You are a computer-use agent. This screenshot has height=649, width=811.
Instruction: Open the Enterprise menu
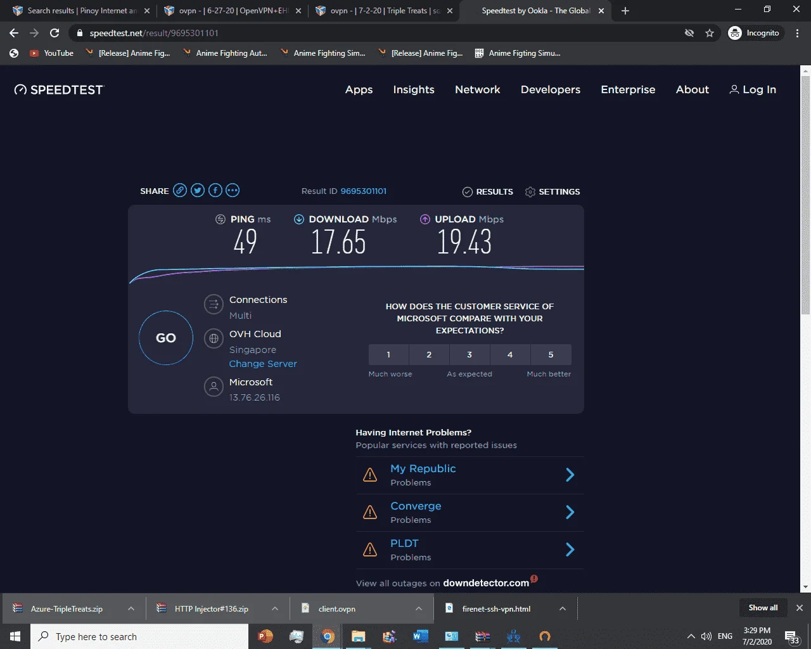click(628, 90)
